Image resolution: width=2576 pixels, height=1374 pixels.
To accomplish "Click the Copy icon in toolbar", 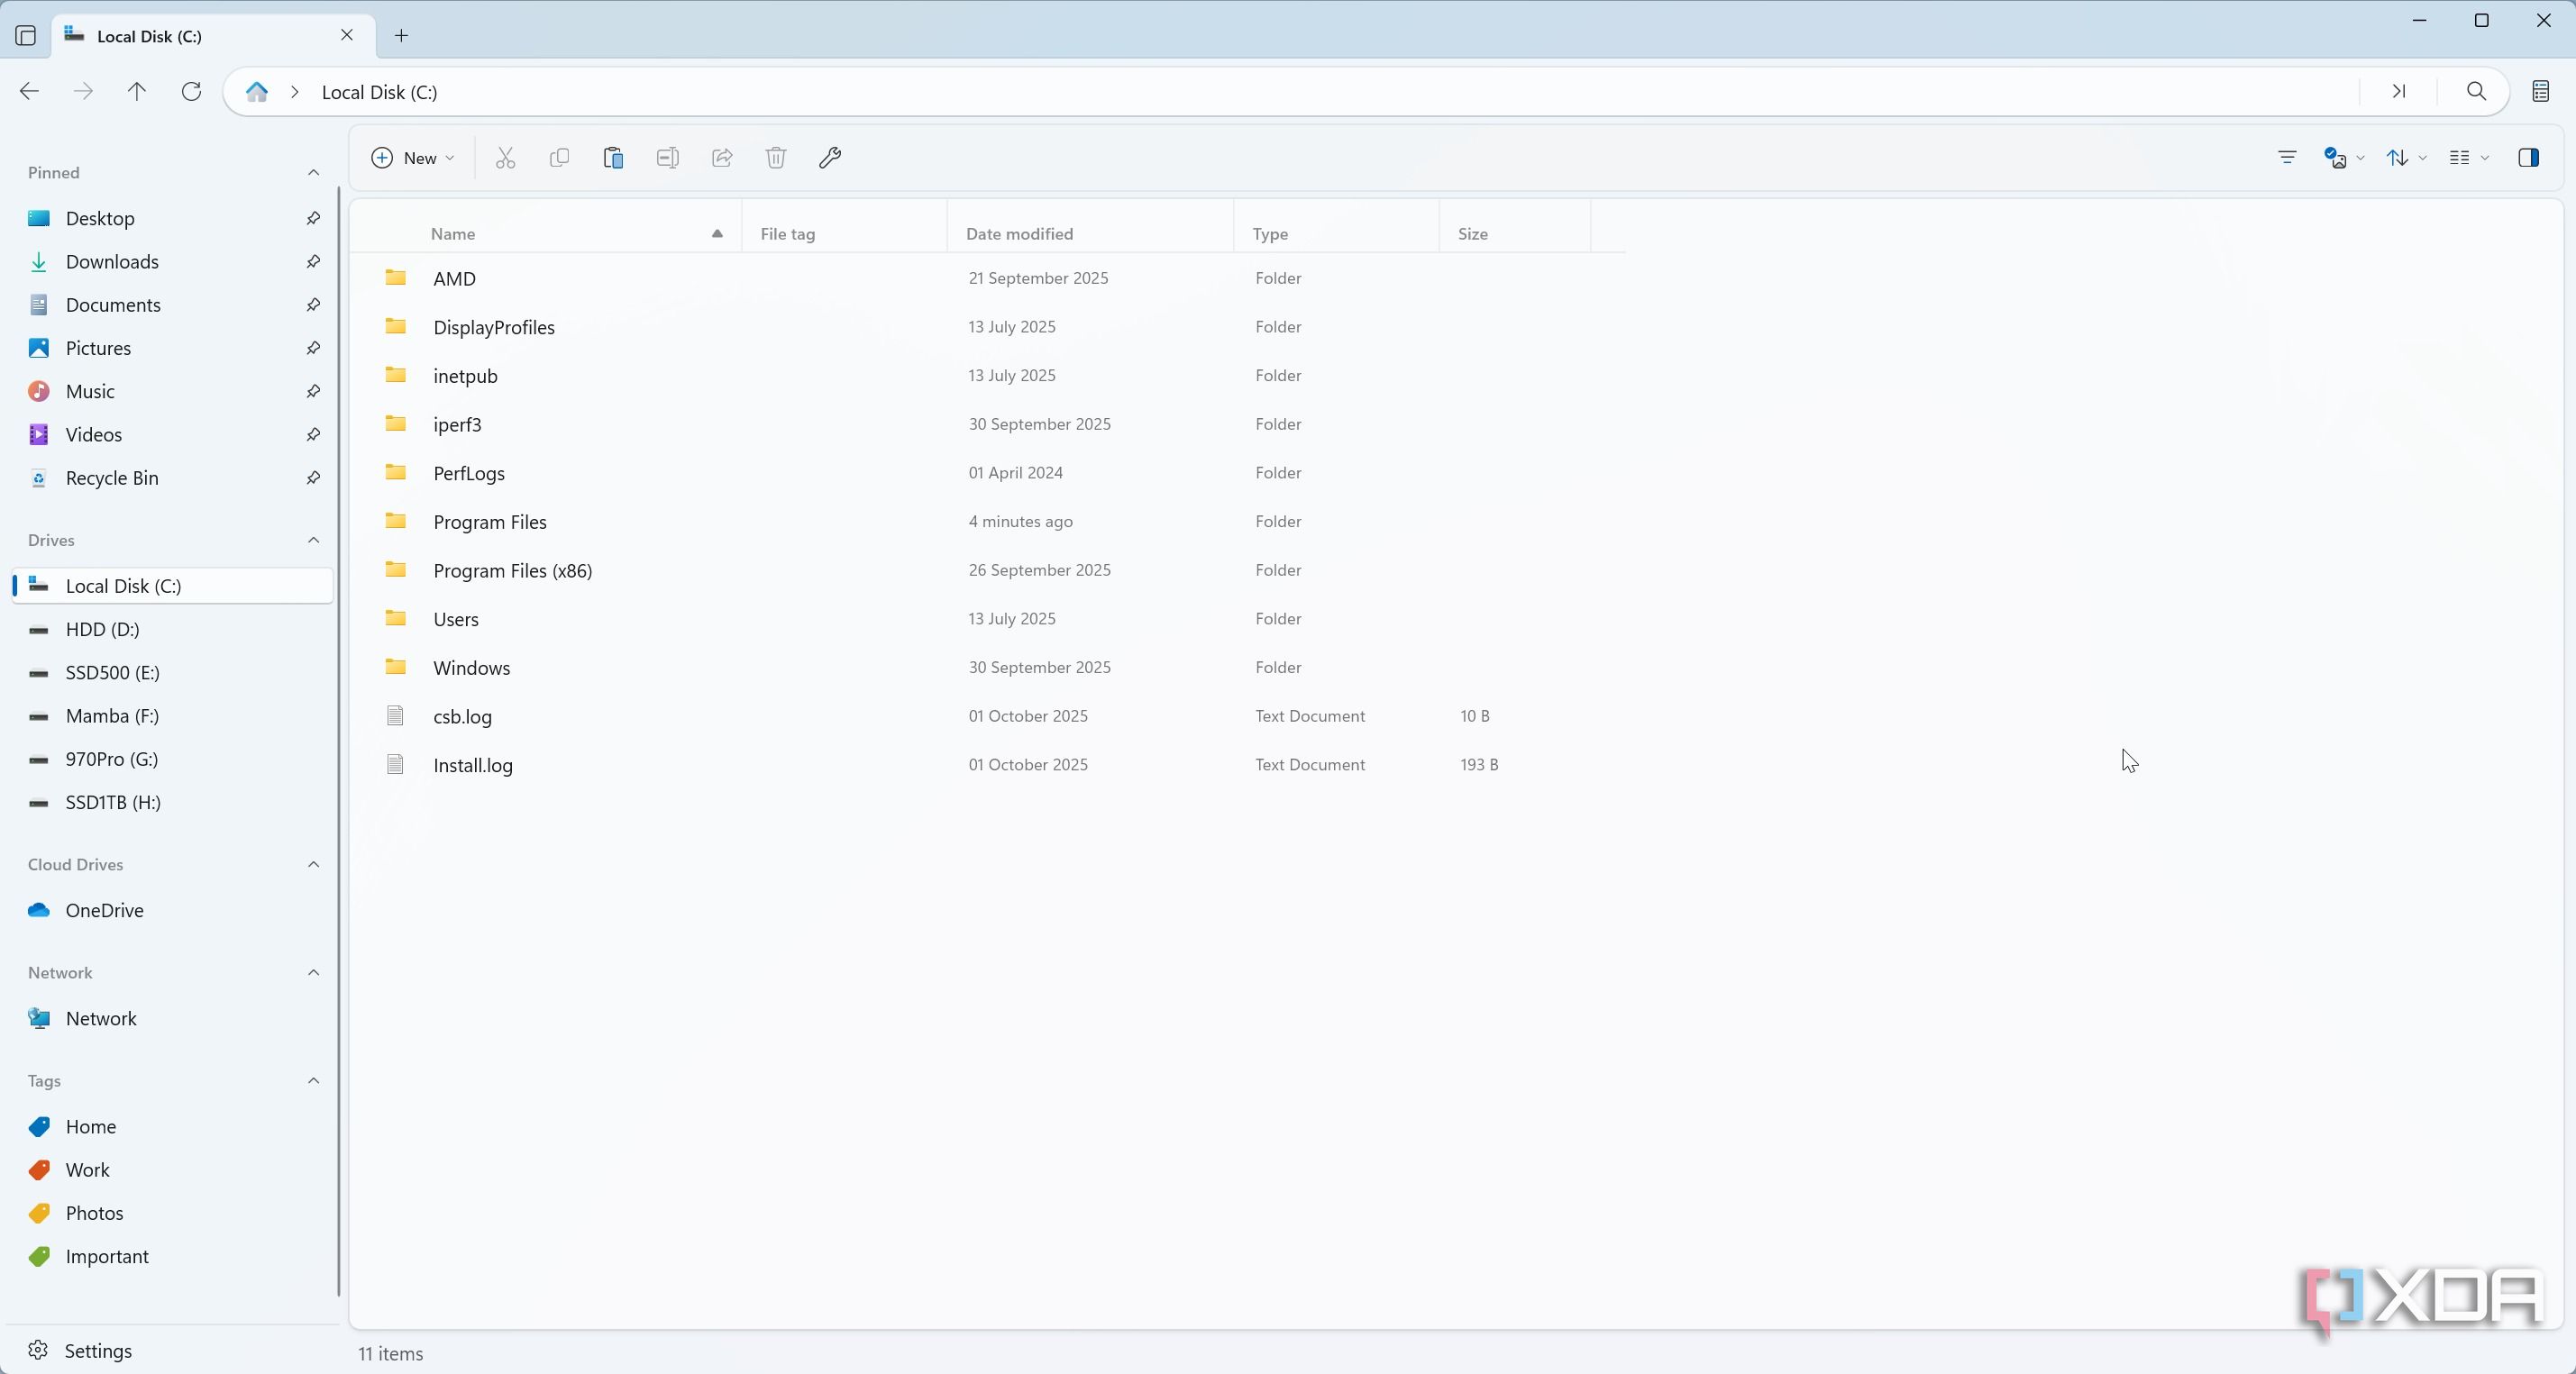I will tap(559, 158).
